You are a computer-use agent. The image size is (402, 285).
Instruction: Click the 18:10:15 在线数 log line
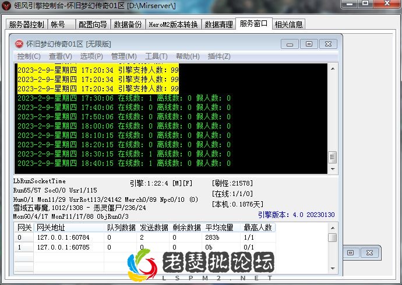[124, 136]
